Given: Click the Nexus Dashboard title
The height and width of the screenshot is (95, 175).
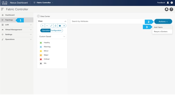Looking at the screenshot, I should coord(19,3).
